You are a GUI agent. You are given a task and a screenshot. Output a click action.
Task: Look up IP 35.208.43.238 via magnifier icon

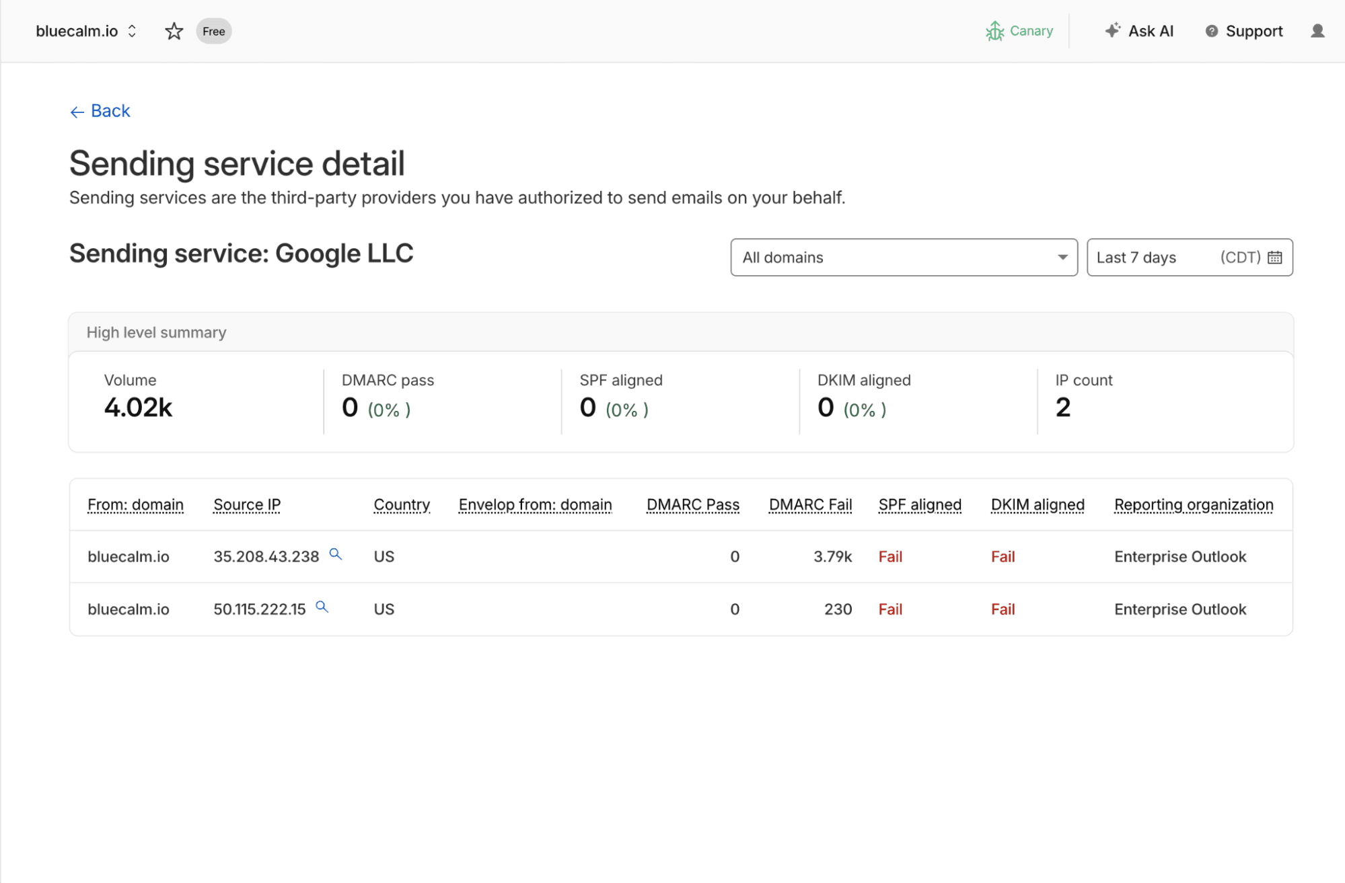(335, 554)
